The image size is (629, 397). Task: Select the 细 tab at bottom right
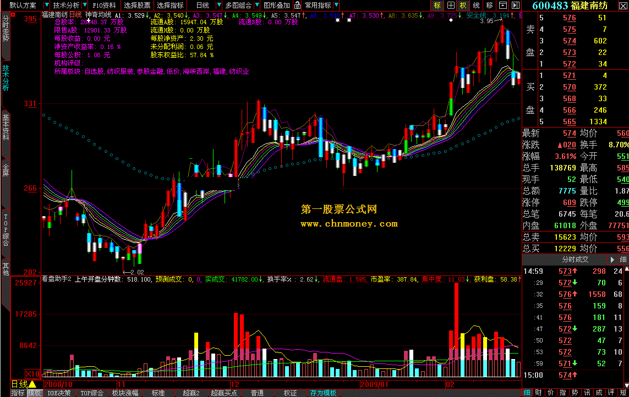click(x=527, y=393)
